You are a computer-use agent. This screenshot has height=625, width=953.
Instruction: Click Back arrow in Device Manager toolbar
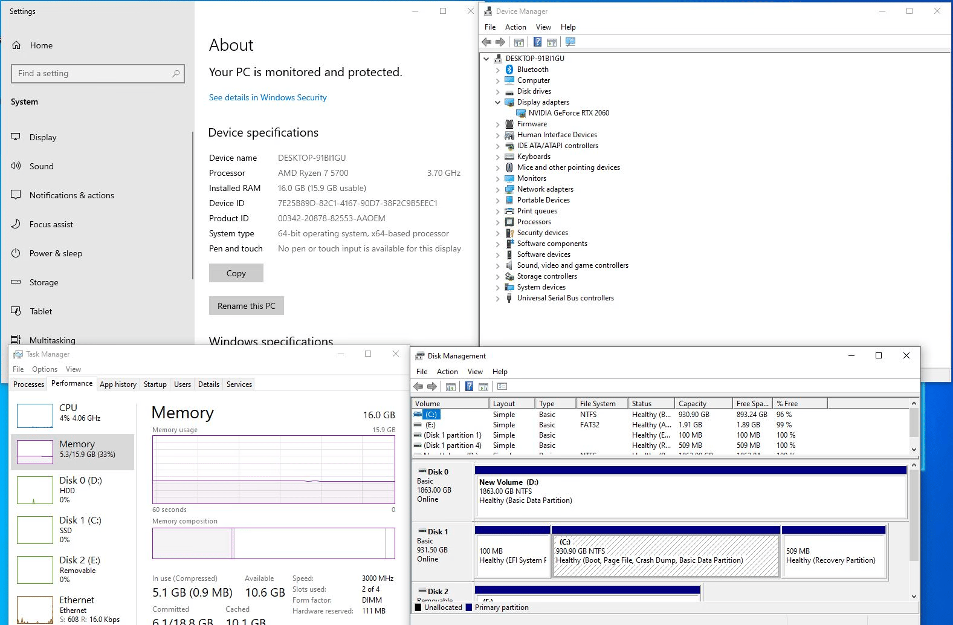click(x=486, y=42)
